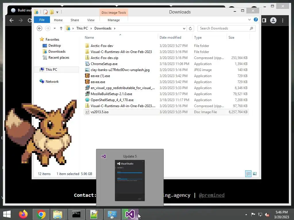Open the Home ribbon tab
Viewport: 294px width, 220px height.
tap(58, 20)
